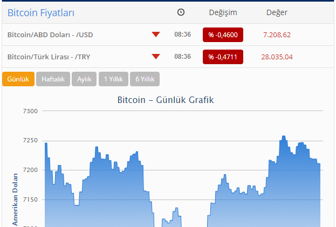Click the Değişim column header

click(x=223, y=12)
